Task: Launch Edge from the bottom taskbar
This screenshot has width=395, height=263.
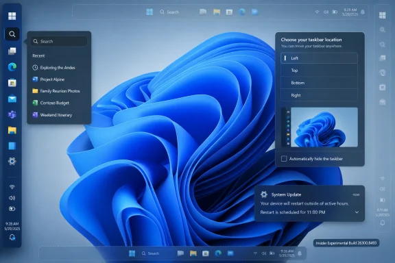Action: (x=218, y=253)
